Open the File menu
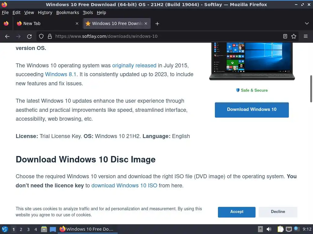 [x=5, y=12]
